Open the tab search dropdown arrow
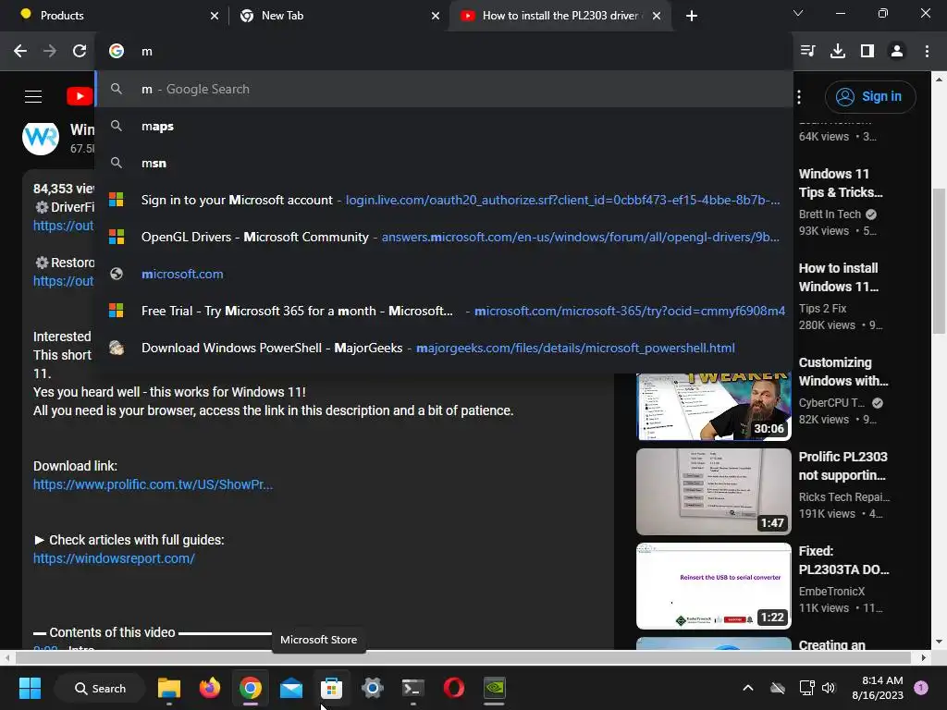 pyautogui.click(x=798, y=13)
